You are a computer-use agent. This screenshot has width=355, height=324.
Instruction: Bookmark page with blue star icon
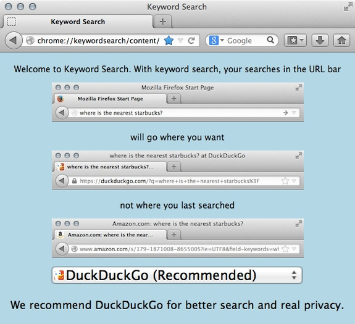pyautogui.click(x=169, y=41)
